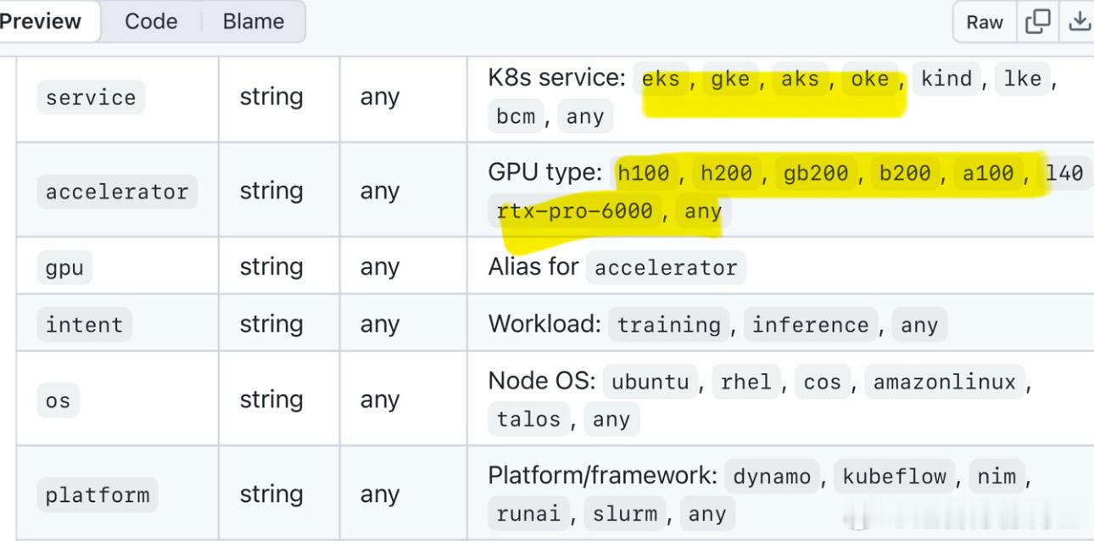Download the raw file icon
Viewport: 1094px width, 541px height.
click(x=1079, y=22)
